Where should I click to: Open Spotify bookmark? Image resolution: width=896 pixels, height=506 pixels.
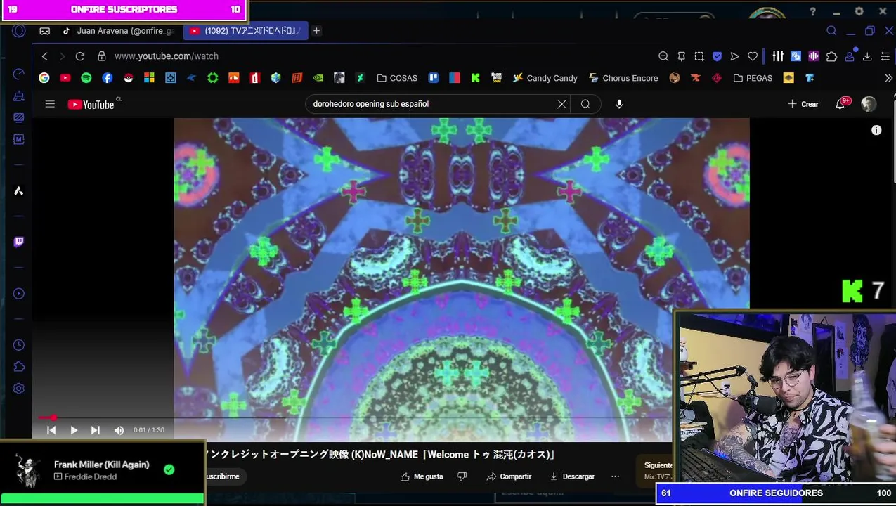[x=86, y=78]
